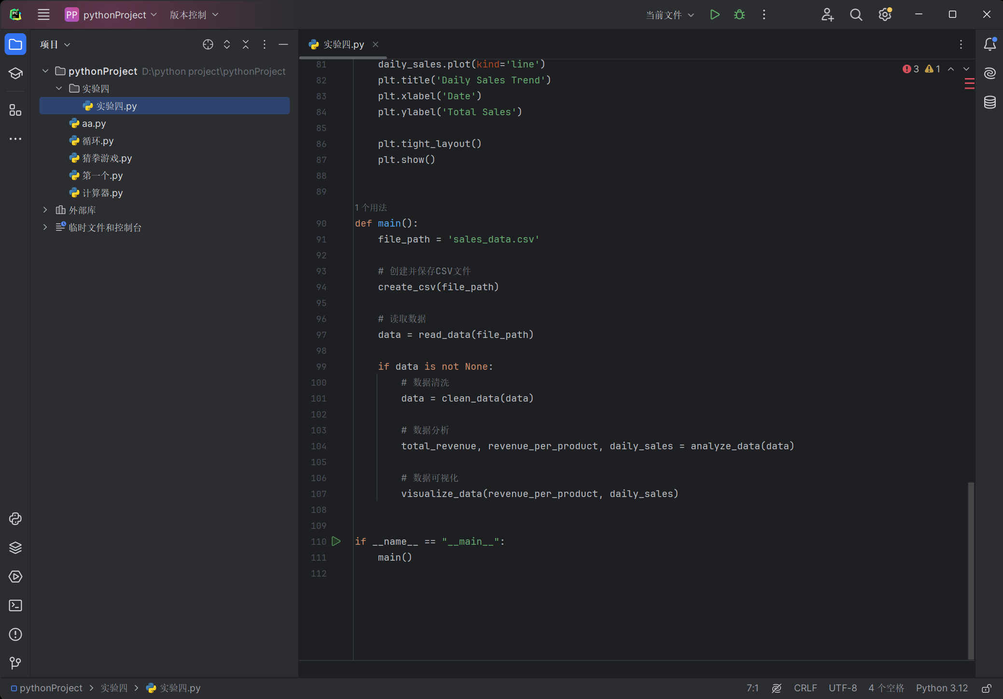Open file encoding UTF-8 selector
This screenshot has width=1003, height=699.
(x=843, y=688)
